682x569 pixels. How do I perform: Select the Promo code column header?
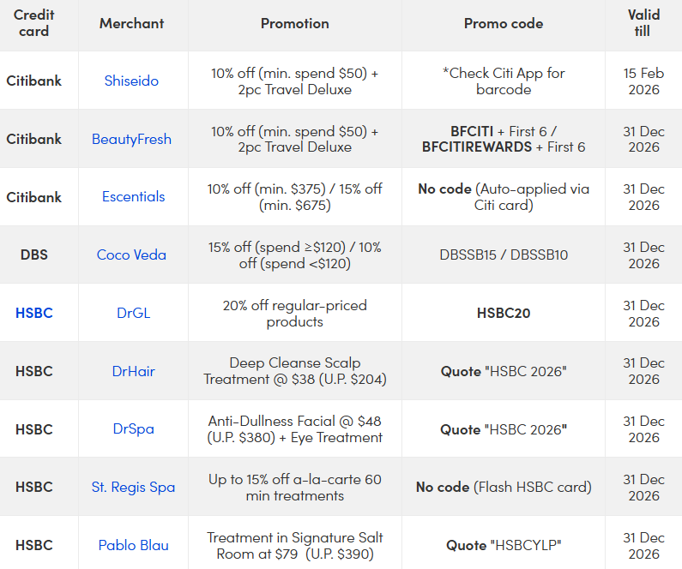click(x=503, y=24)
